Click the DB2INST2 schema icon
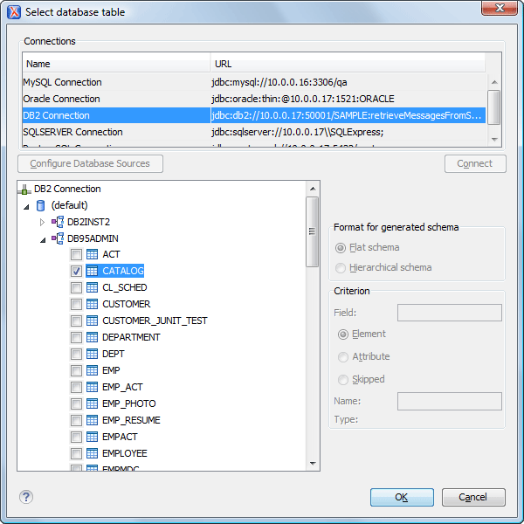The image size is (524, 524). click(58, 222)
